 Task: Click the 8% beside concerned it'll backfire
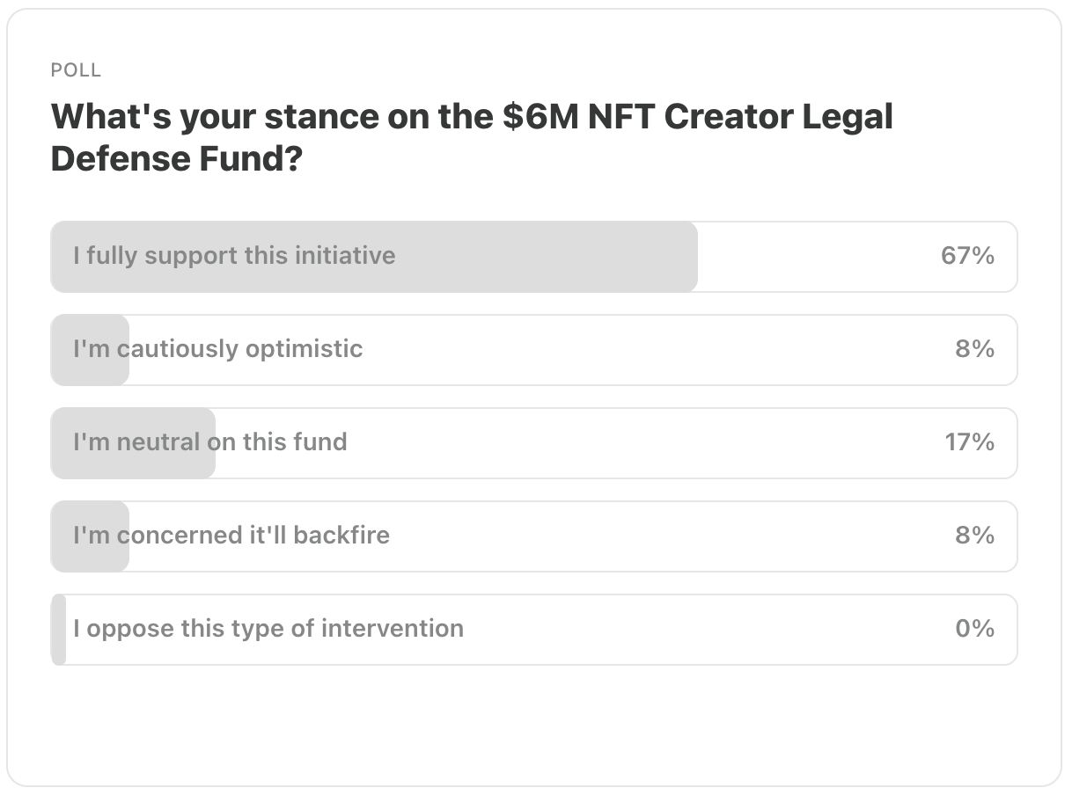974,536
